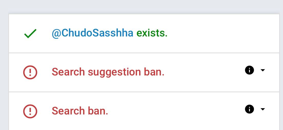Select the Search ban result row
Image resolution: width=283 pixels, height=130 pixels.
coord(144,111)
